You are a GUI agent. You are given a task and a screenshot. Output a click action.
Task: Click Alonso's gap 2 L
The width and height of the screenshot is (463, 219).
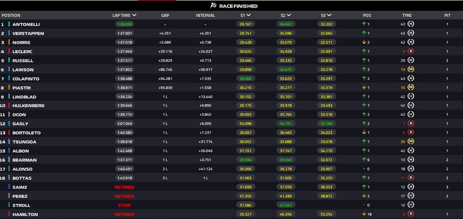point(165,169)
